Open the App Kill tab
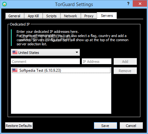Image resolution: width=148 pixels, height=134 pixels. (33, 16)
